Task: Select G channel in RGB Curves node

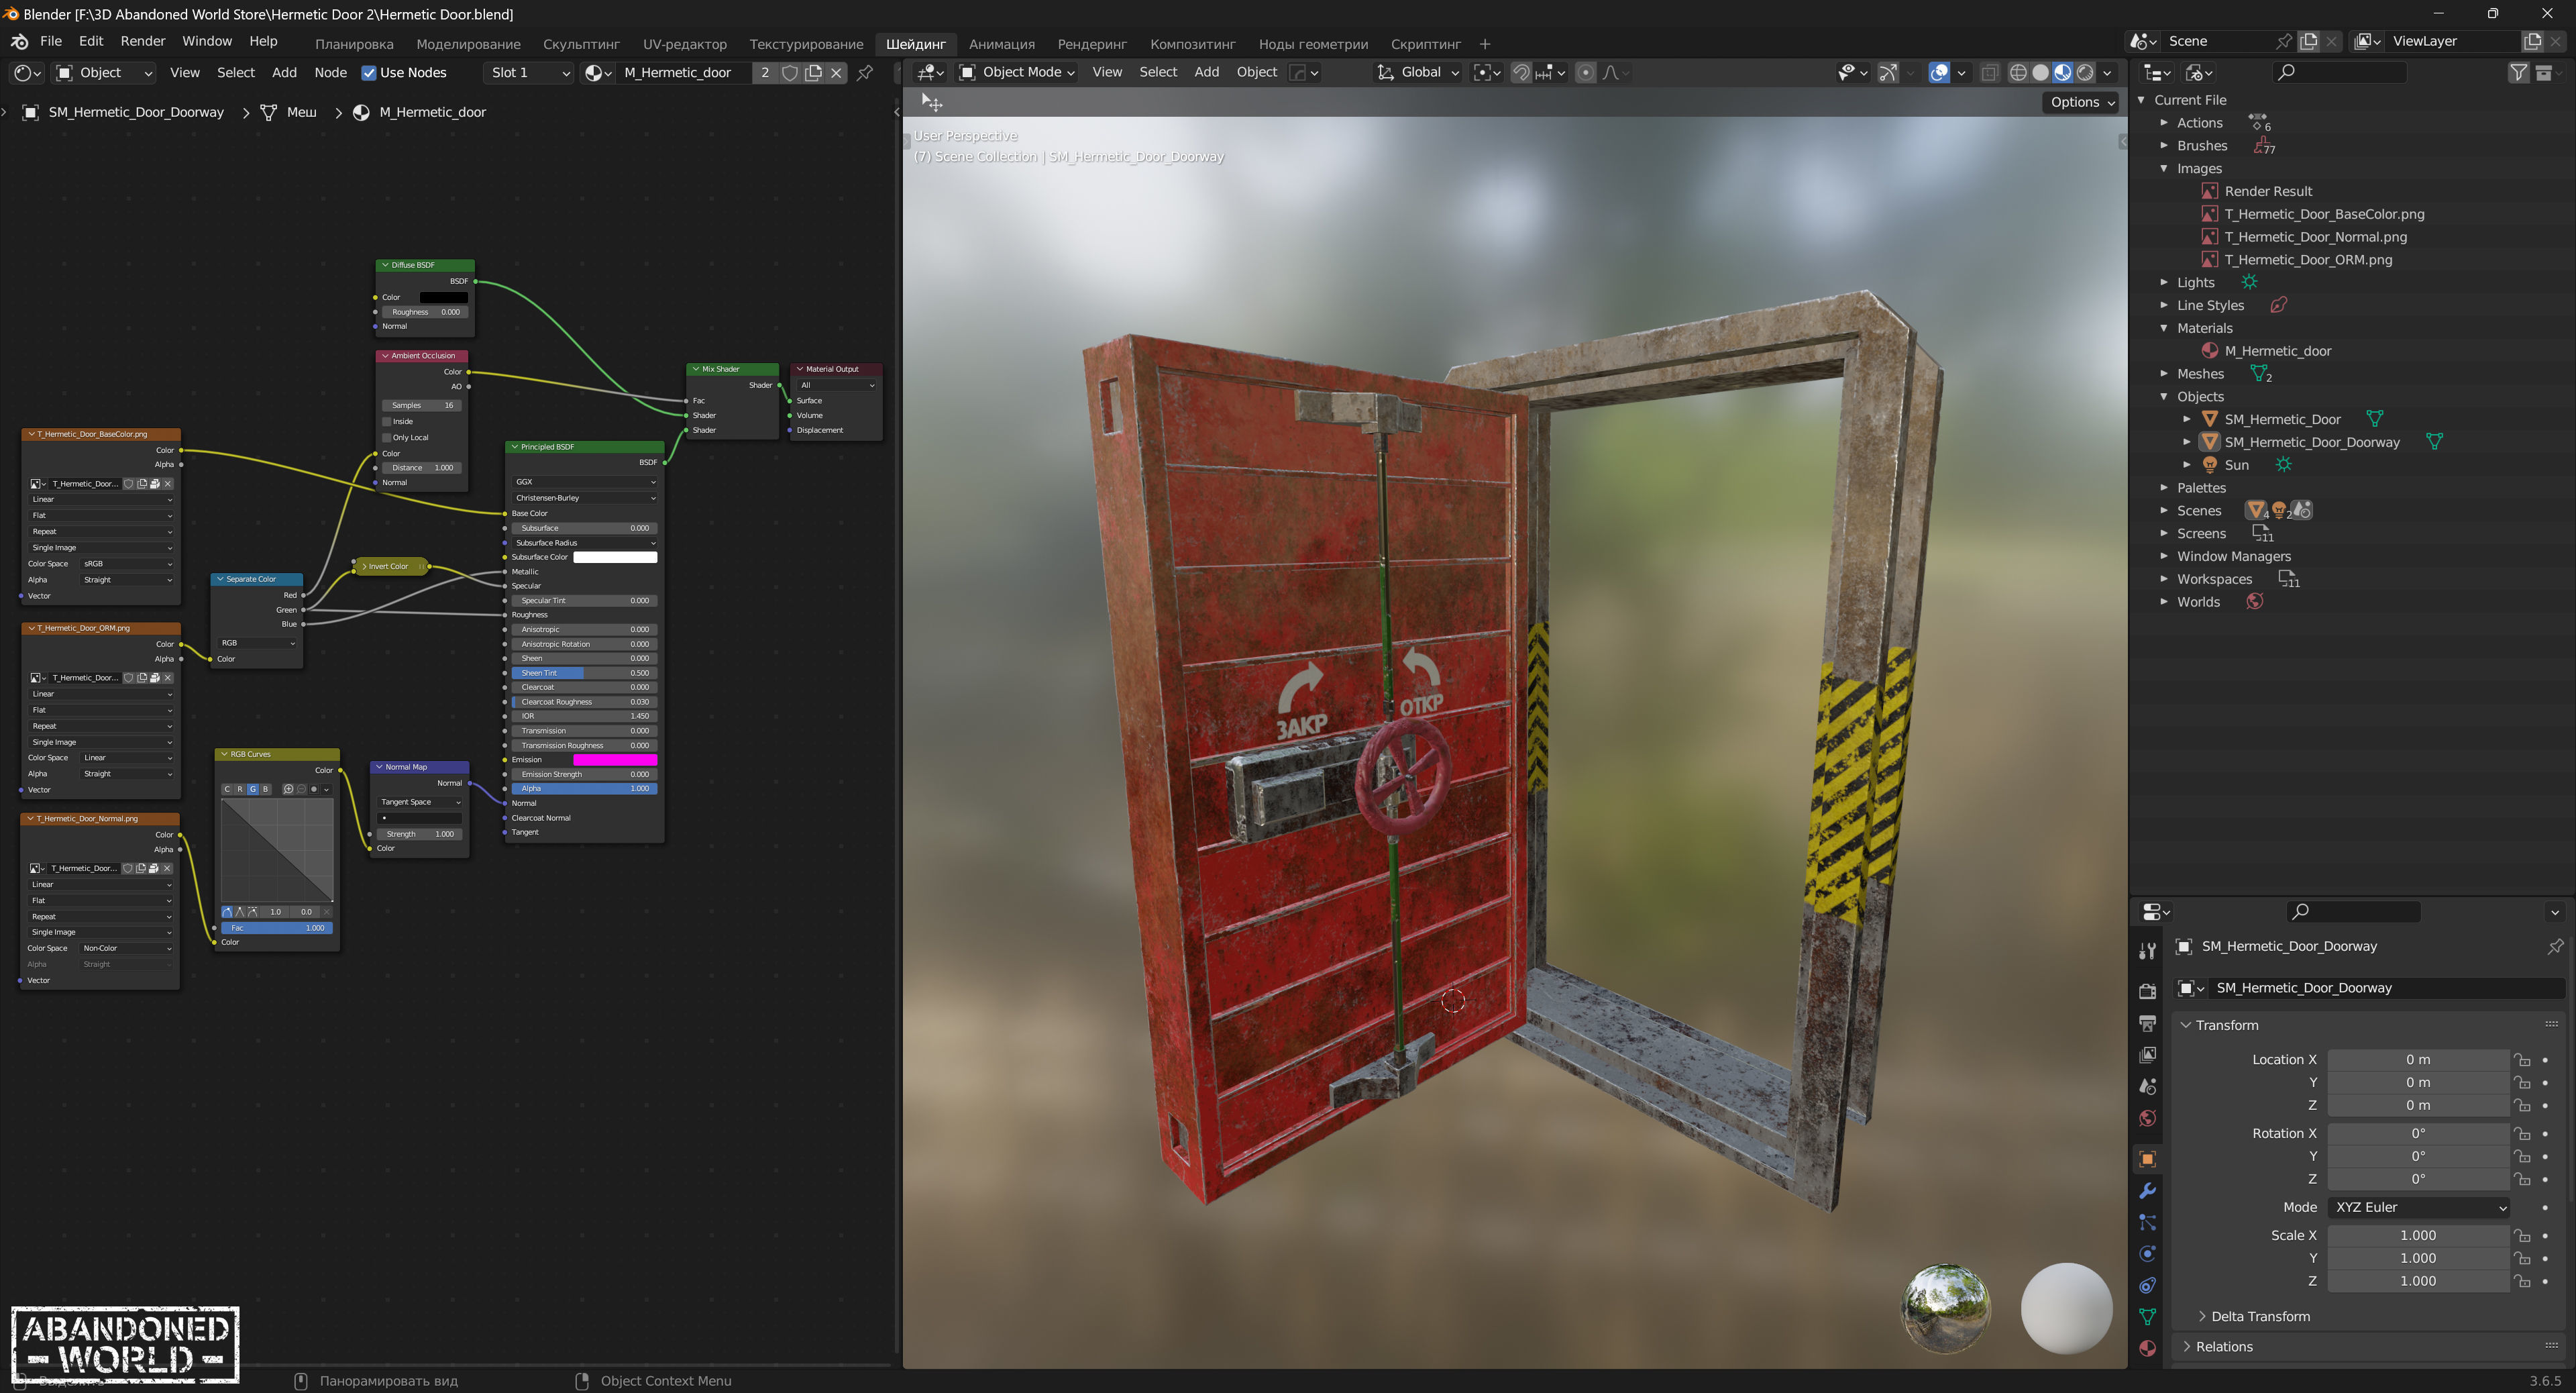Action: point(253,789)
